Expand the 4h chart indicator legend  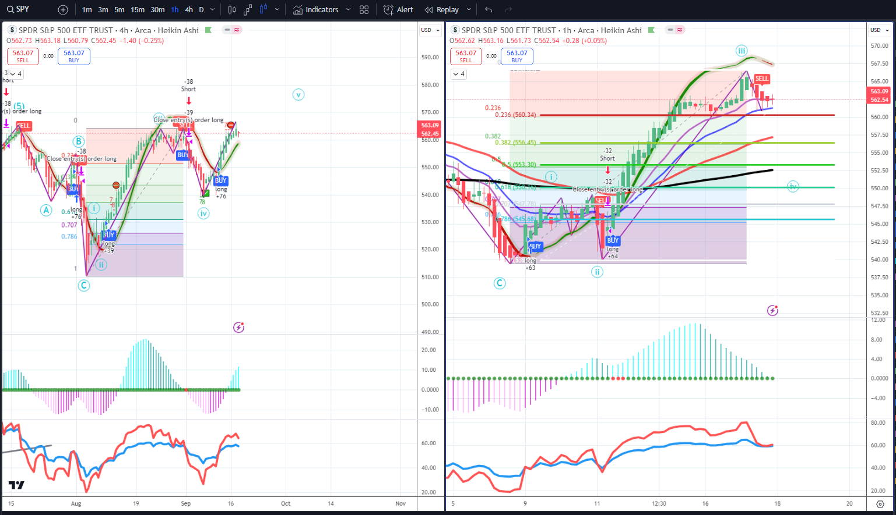click(x=15, y=74)
